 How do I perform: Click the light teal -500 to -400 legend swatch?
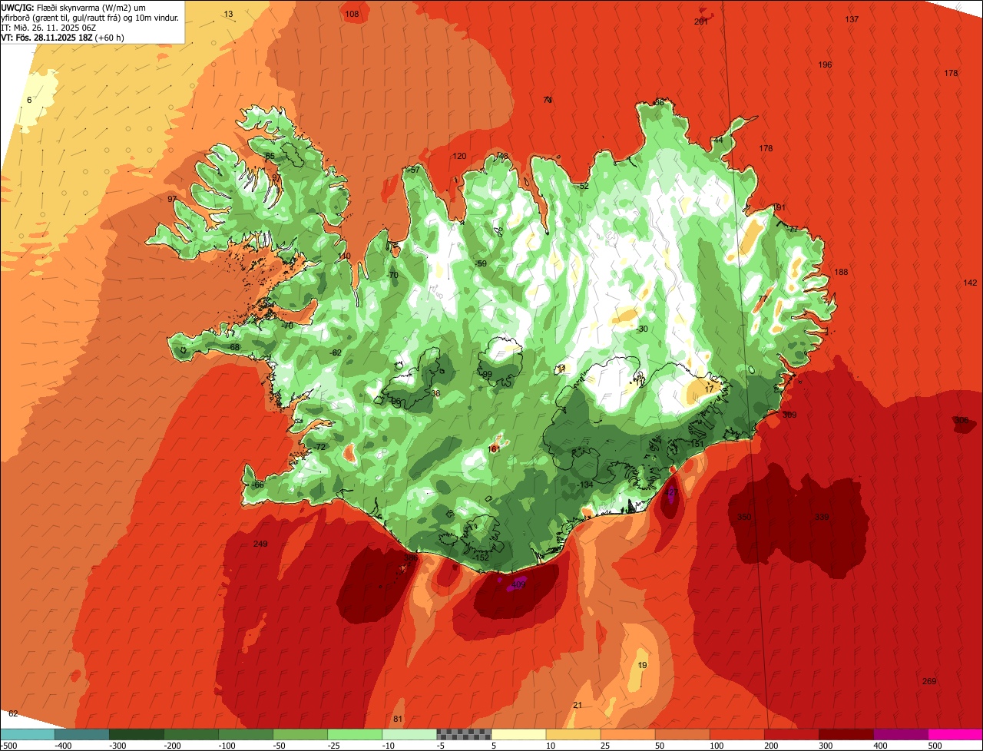[x=27, y=734]
